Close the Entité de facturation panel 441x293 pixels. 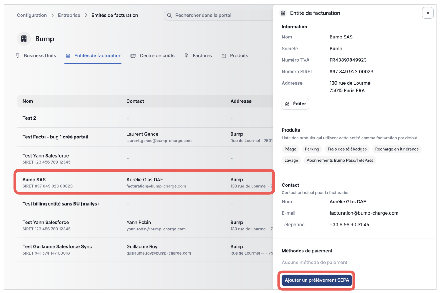point(428,13)
